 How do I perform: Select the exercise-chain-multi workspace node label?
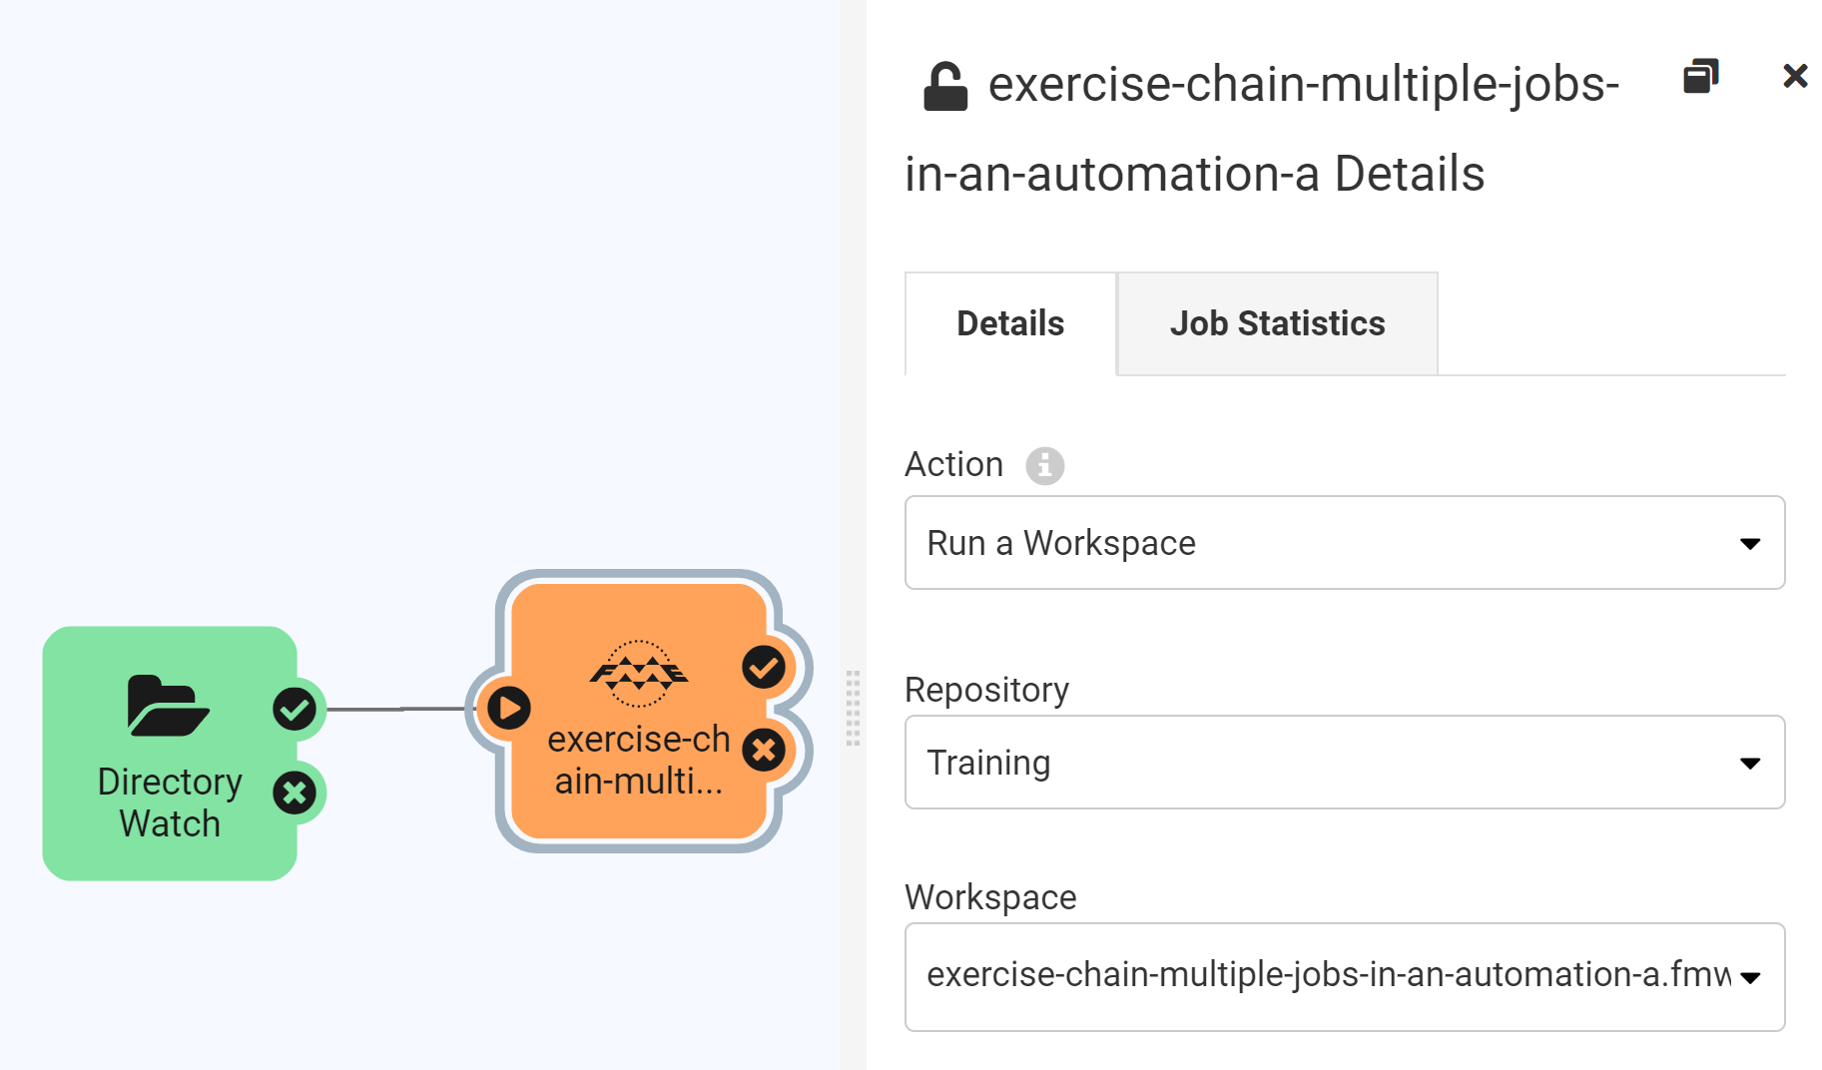639,760
